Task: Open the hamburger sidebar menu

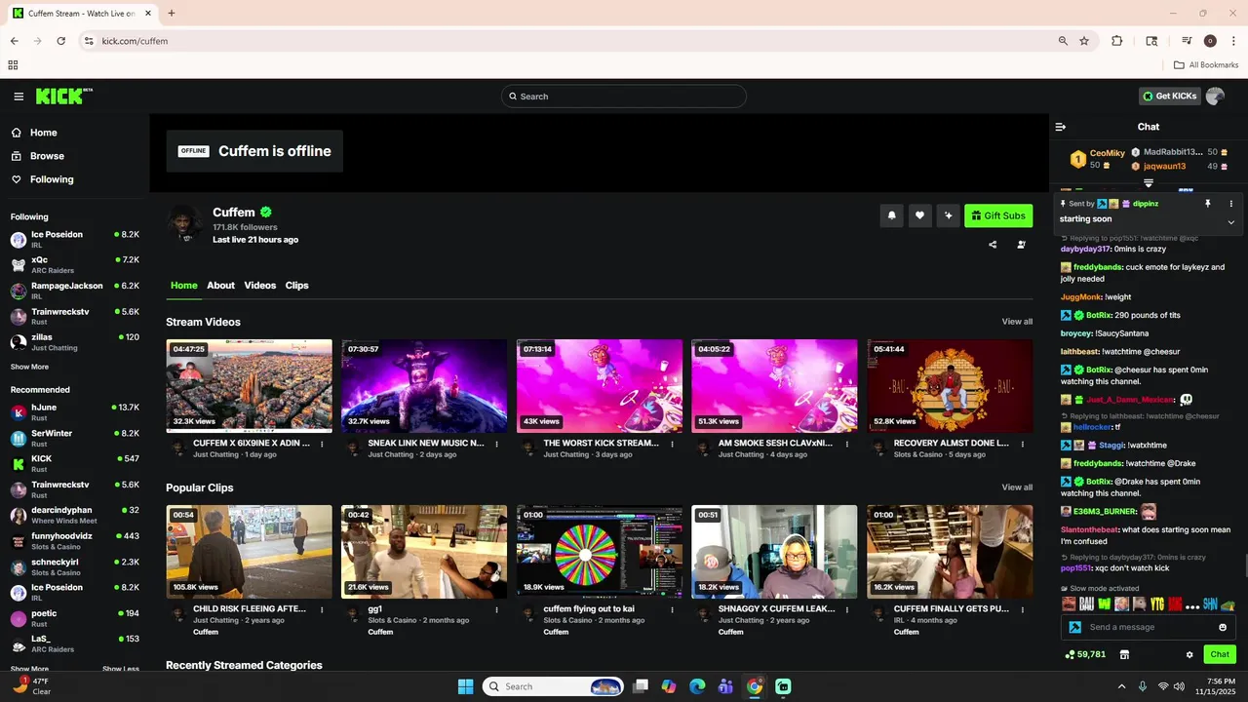Action: [x=19, y=97]
